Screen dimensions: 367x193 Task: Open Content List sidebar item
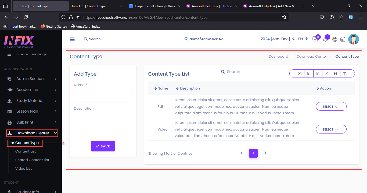tap(26, 151)
